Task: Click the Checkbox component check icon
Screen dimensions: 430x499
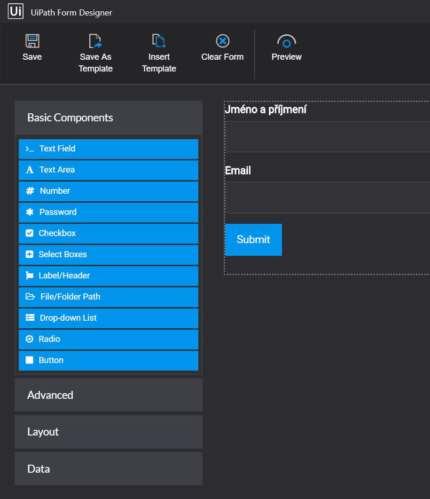Action: click(29, 233)
